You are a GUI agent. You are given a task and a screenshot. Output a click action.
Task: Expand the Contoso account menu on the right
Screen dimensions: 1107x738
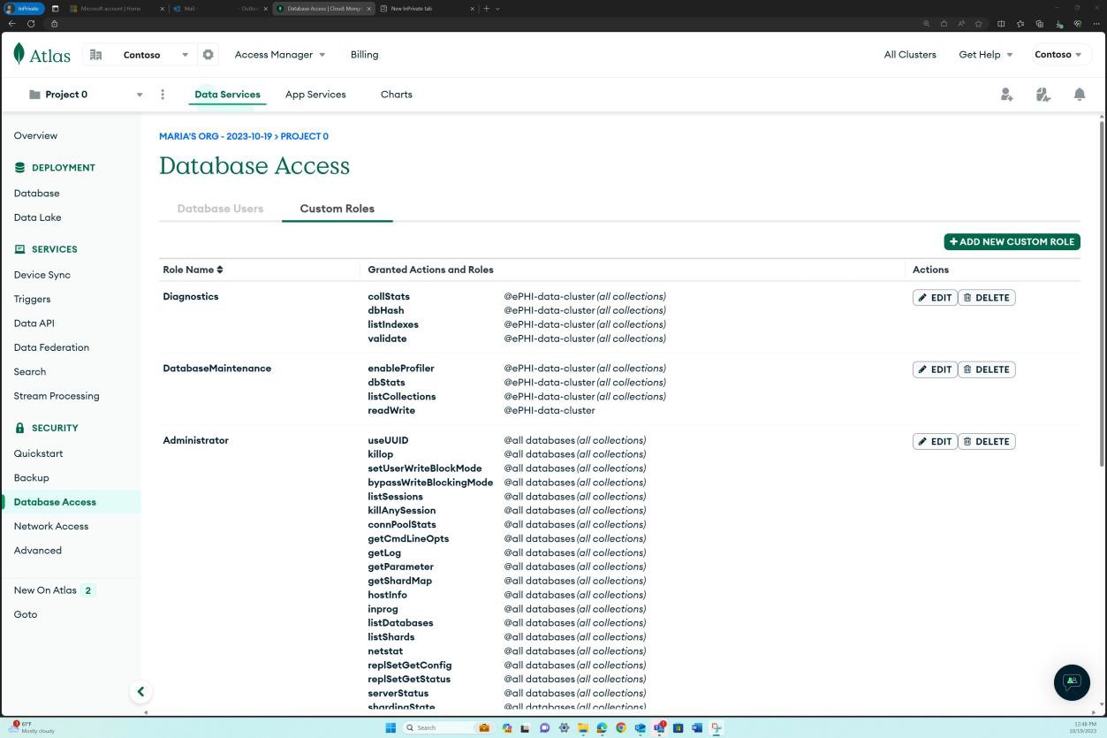click(1058, 54)
